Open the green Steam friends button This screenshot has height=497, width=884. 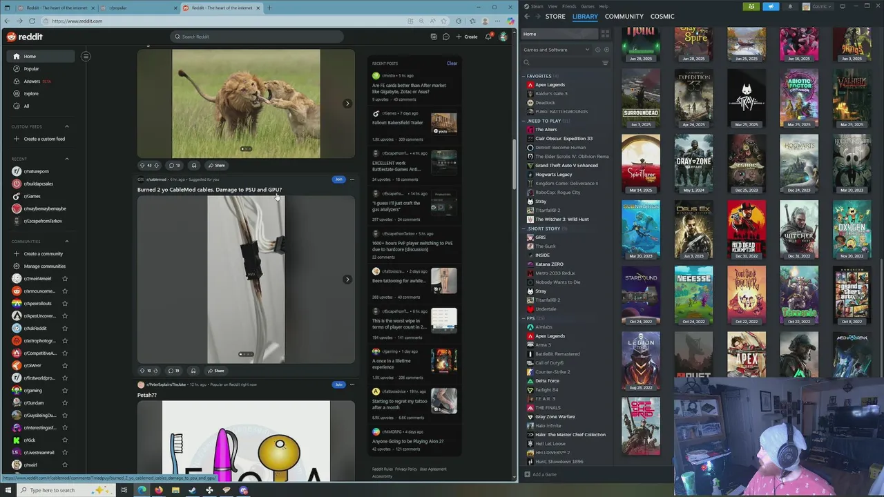pos(751,7)
